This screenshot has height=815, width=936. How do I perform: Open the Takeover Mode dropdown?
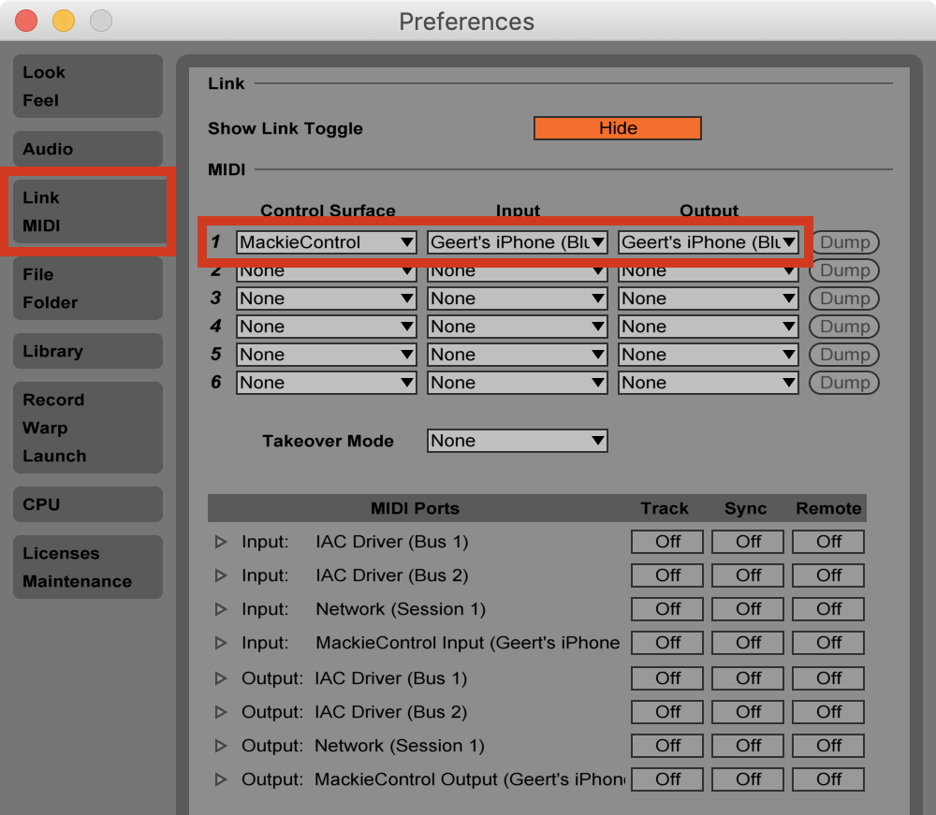click(x=517, y=441)
